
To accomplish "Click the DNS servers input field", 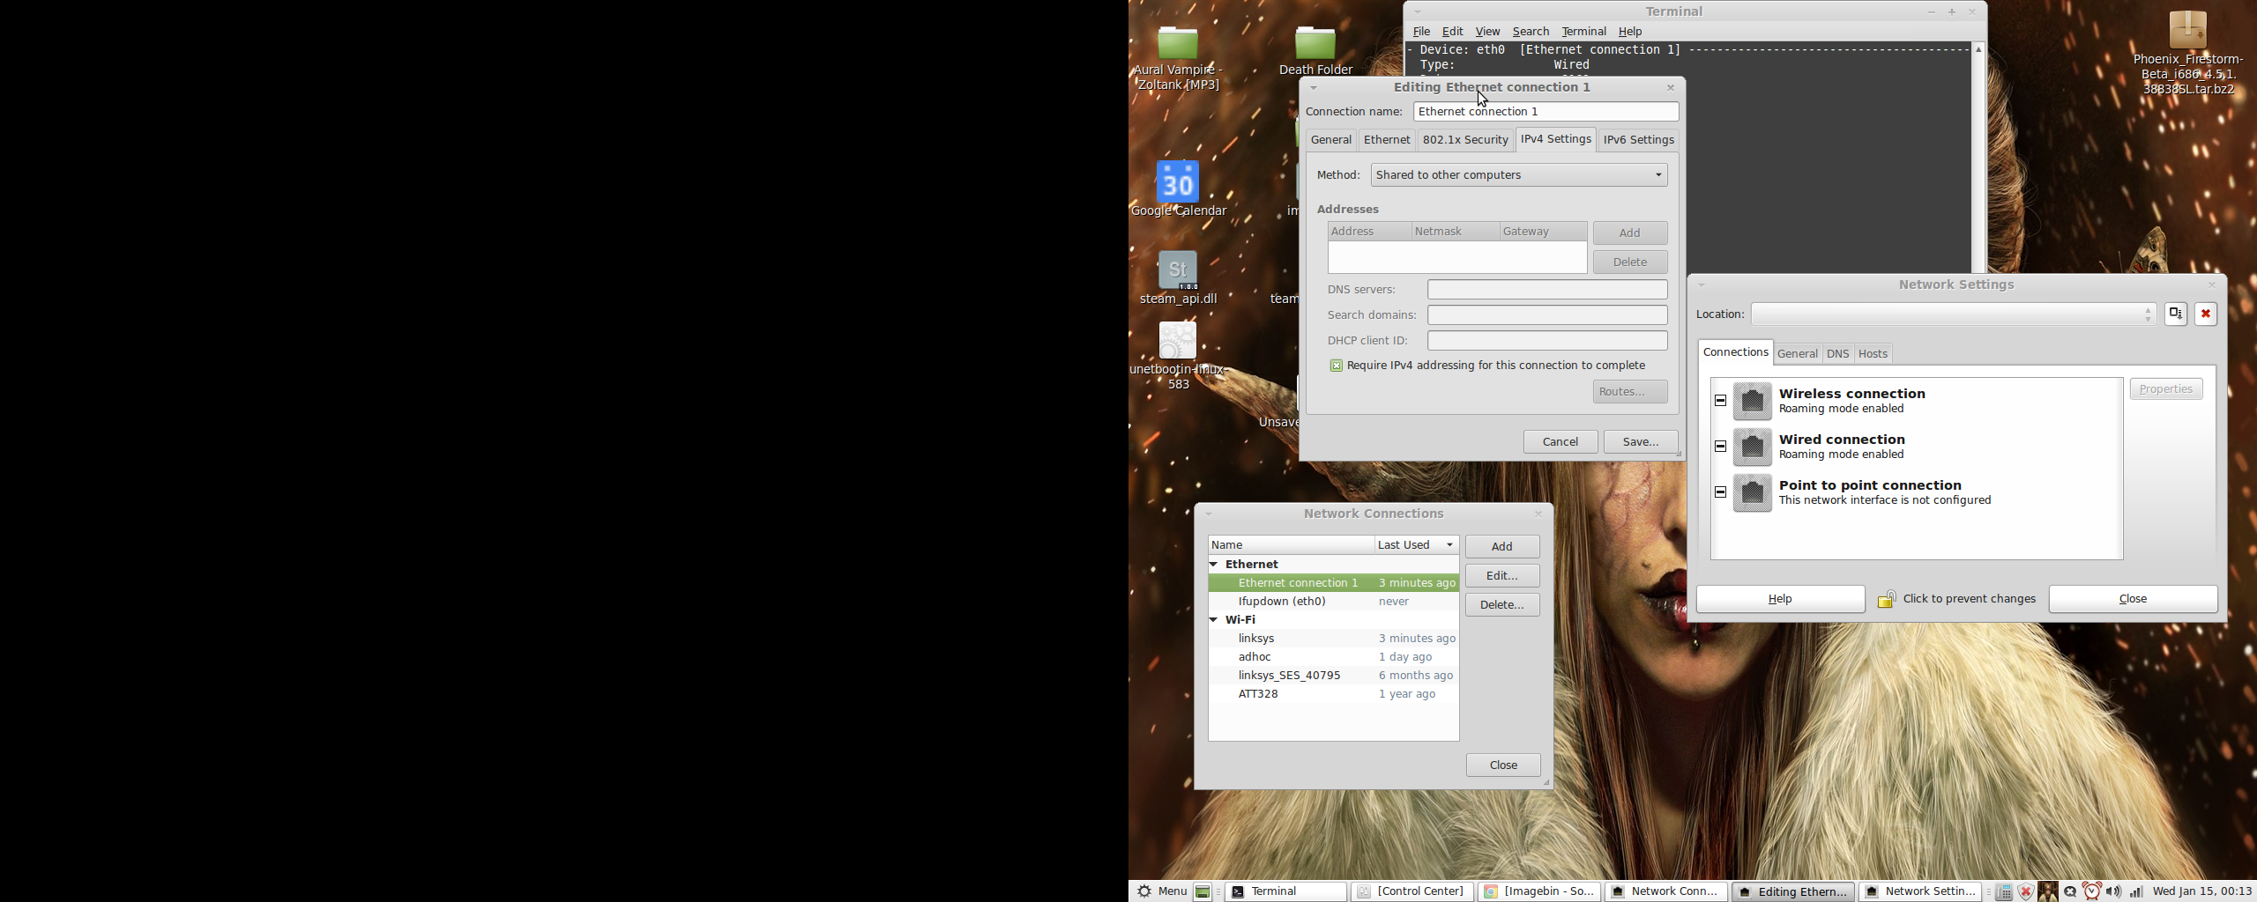I will point(1547,290).
